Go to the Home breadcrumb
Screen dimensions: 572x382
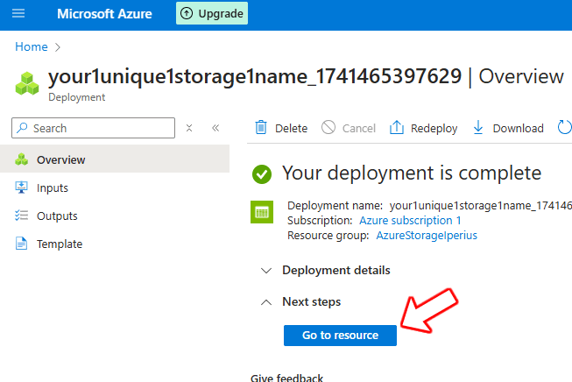32,46
